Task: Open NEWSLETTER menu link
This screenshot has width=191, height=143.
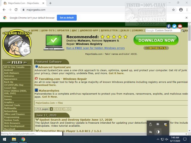Action: pos(109,30)
